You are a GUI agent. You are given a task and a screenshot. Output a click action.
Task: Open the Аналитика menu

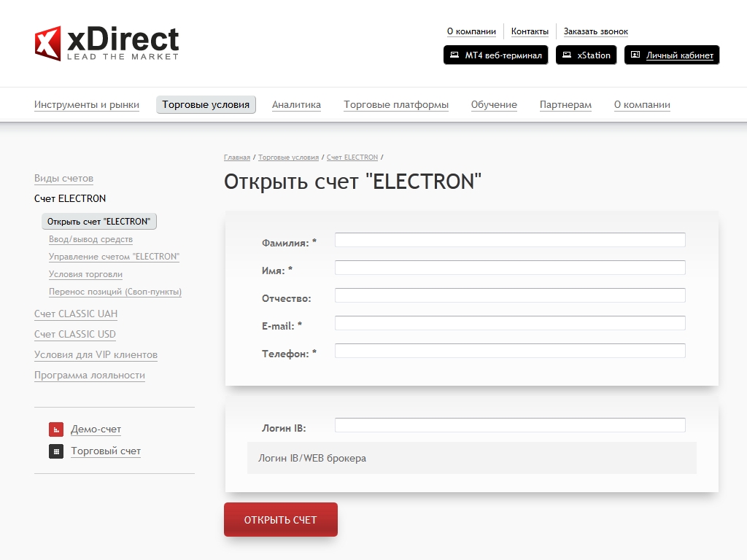(296, 105)
